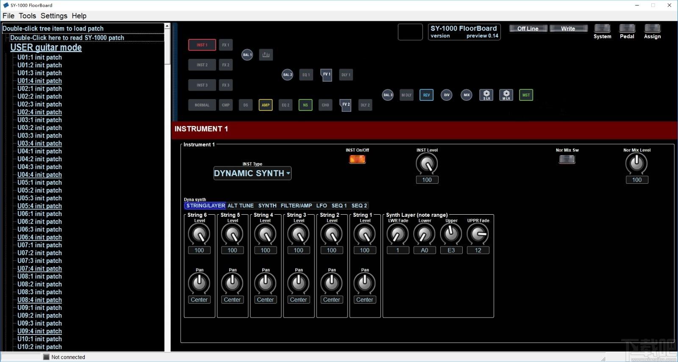The image size is (678, 362).
Task: Select U01:1 init patch in tree
Action: tap(39, 57)
